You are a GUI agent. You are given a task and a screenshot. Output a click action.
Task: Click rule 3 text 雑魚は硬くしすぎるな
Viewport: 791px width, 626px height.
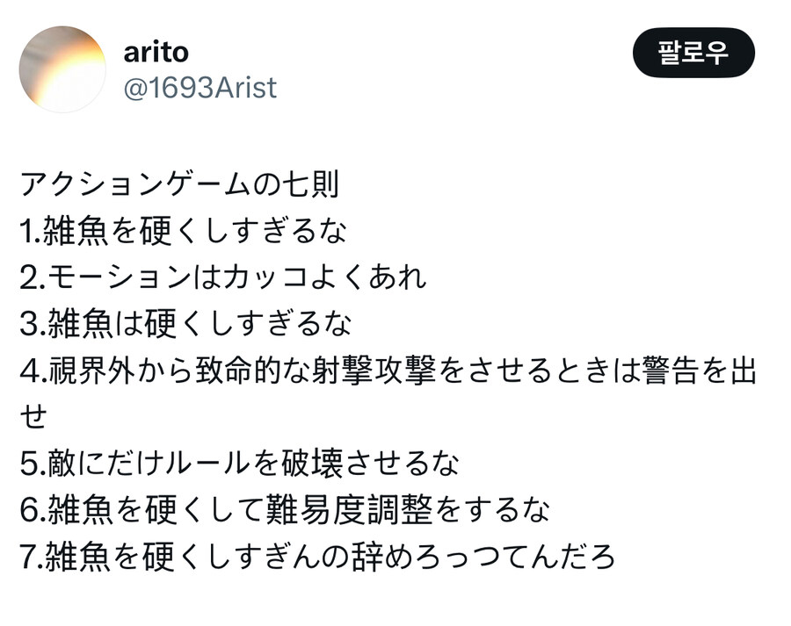pos(197,324)
